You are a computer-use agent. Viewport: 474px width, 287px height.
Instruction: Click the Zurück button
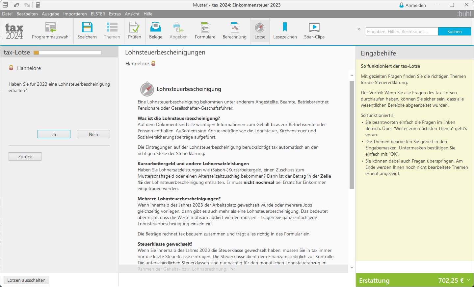25,157
